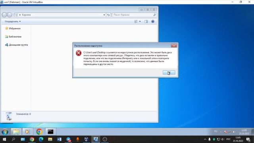Click the host clock showing 23.10.2022

pos(238,139)
